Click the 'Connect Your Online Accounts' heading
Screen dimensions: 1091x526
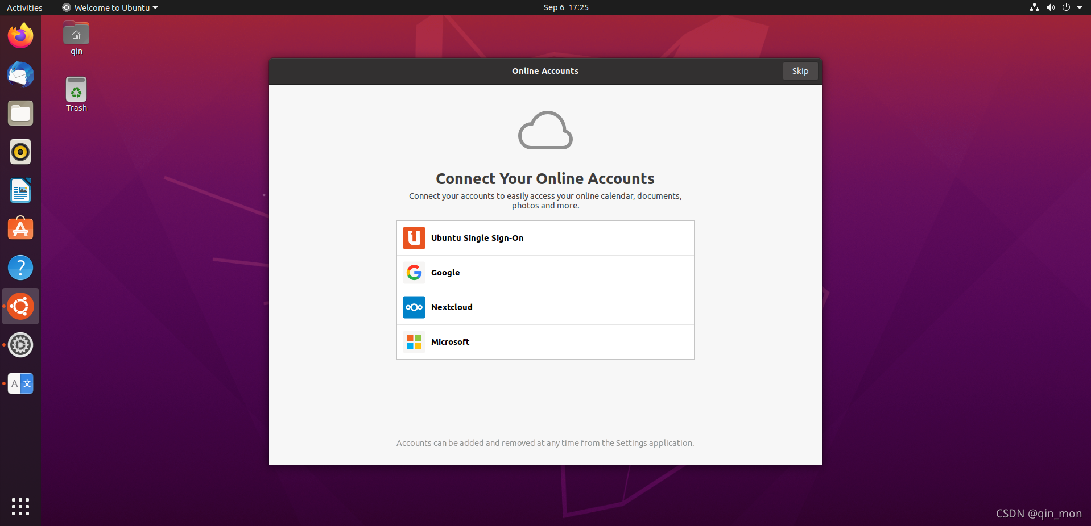(x=545, y=178)
